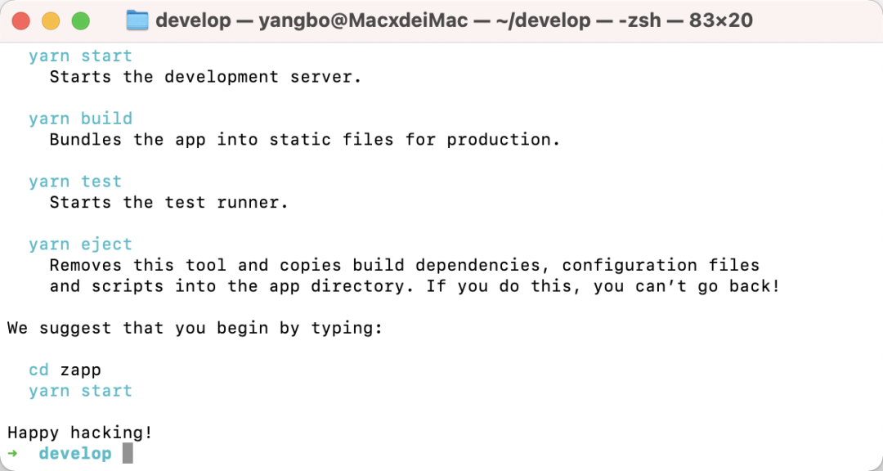Click 'Starts the development server.' description
Screen dimensions: 883x471
205,77
